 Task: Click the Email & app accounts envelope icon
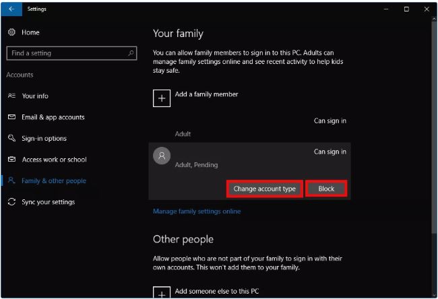[x=11, y=117]
